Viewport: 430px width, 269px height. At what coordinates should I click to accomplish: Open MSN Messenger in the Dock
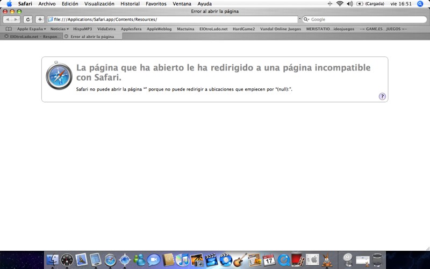click(x=139, y=260)
